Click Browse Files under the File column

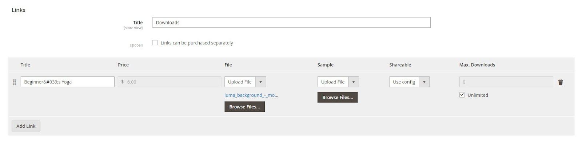[x=244, y=107]
